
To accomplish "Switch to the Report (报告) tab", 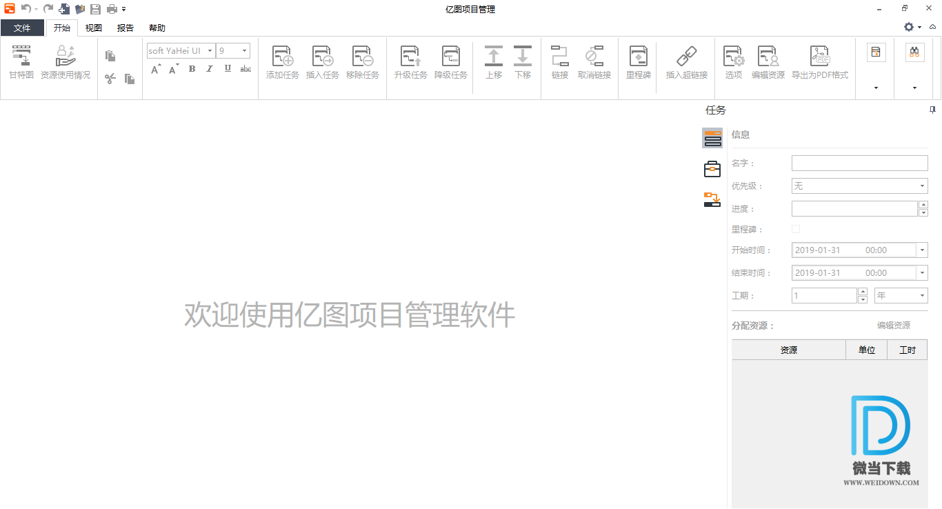I will click(x=126, y=28).
